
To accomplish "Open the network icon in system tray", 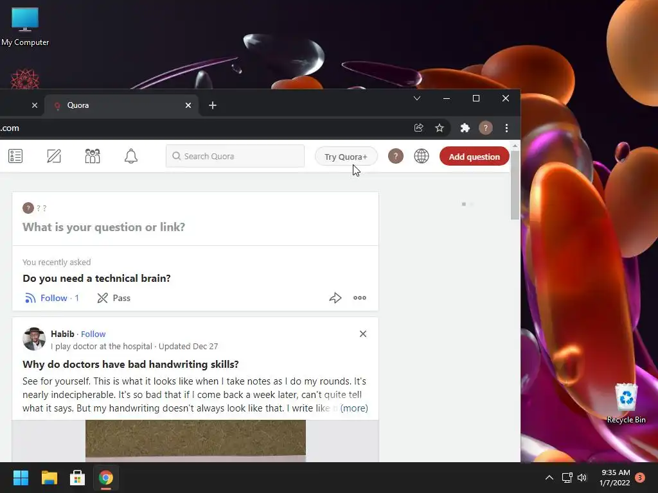I will coord(567,478).
